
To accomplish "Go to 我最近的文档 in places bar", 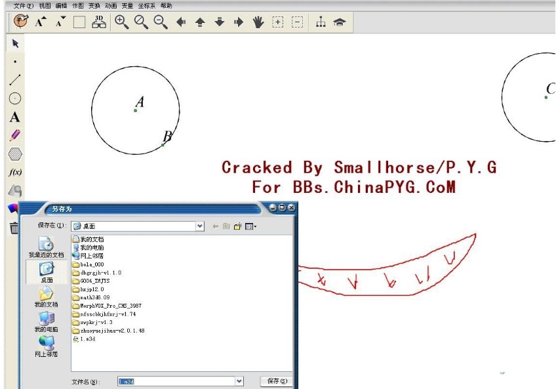I will [x=46, y=247].
